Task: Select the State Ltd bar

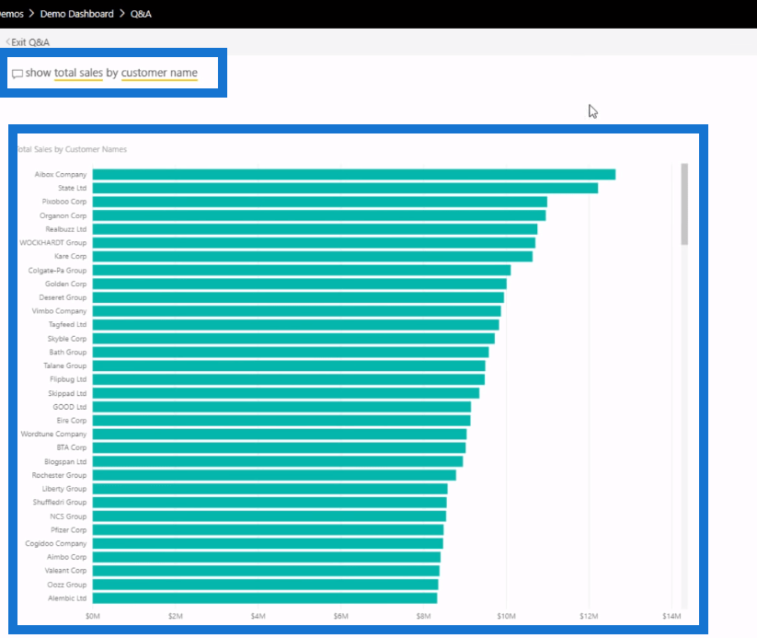Action: click(345, 188)
